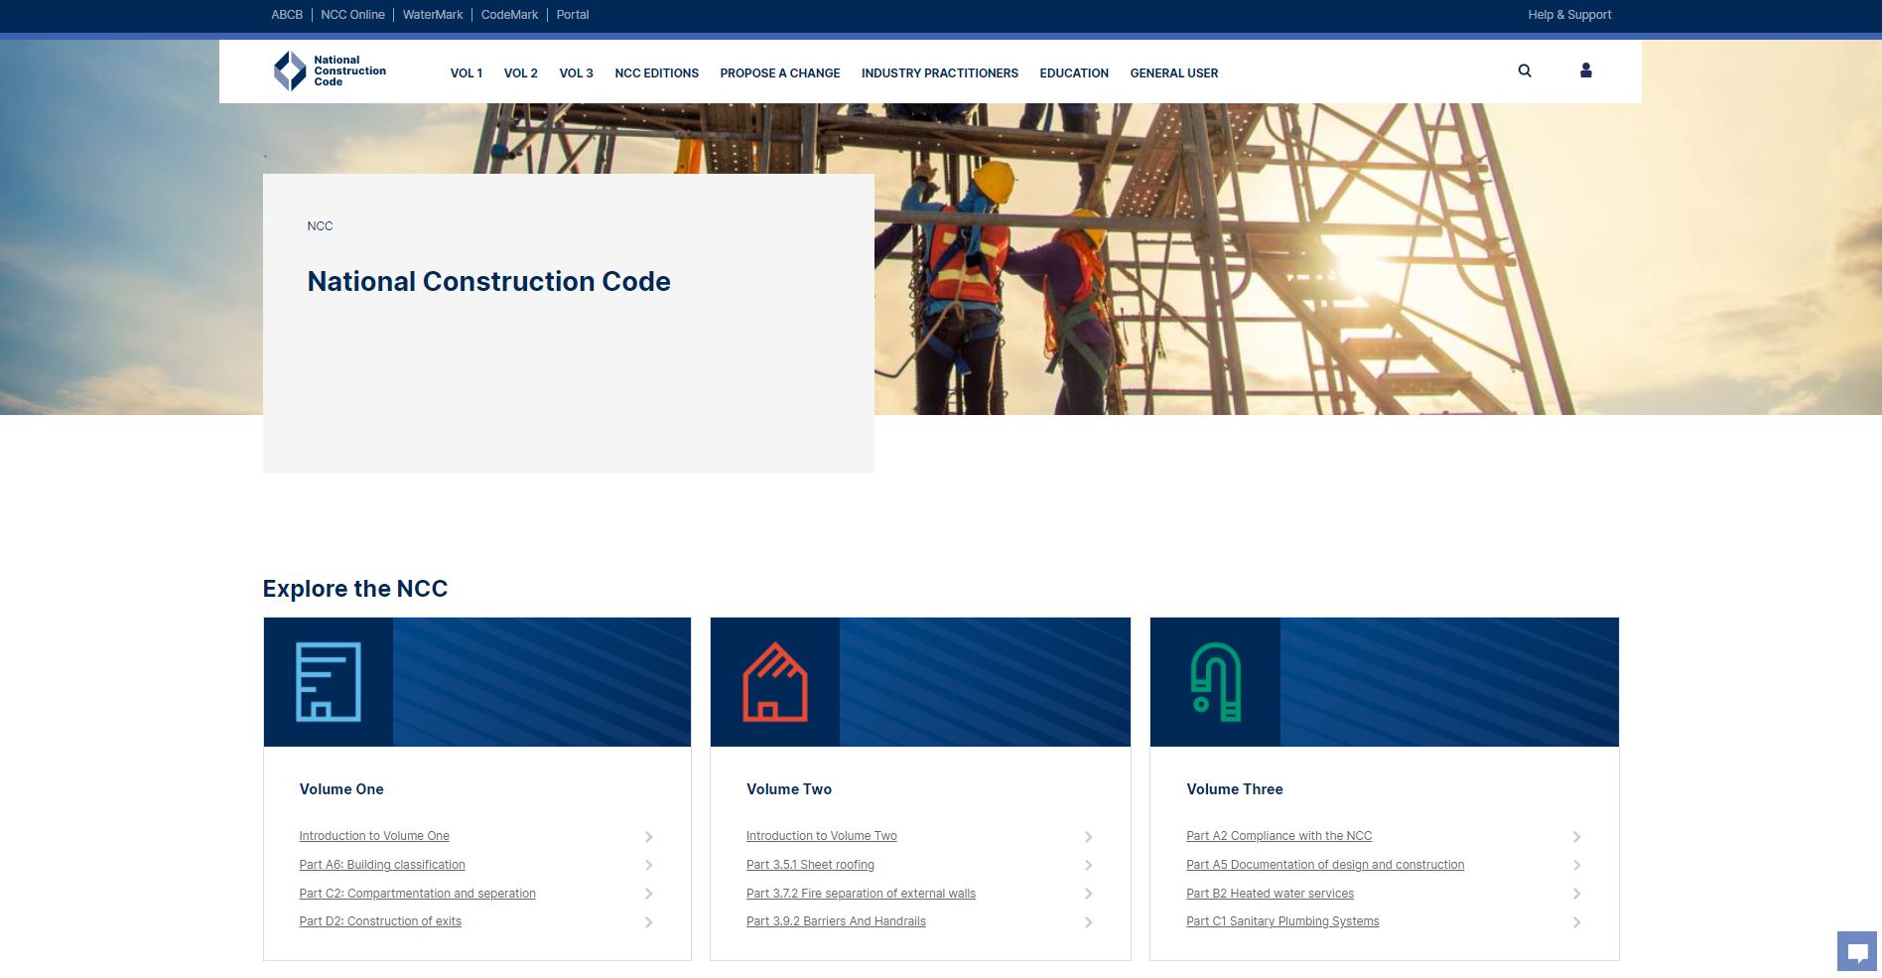
Task: Open Part A6: Building classification
Action: (382, 865)
